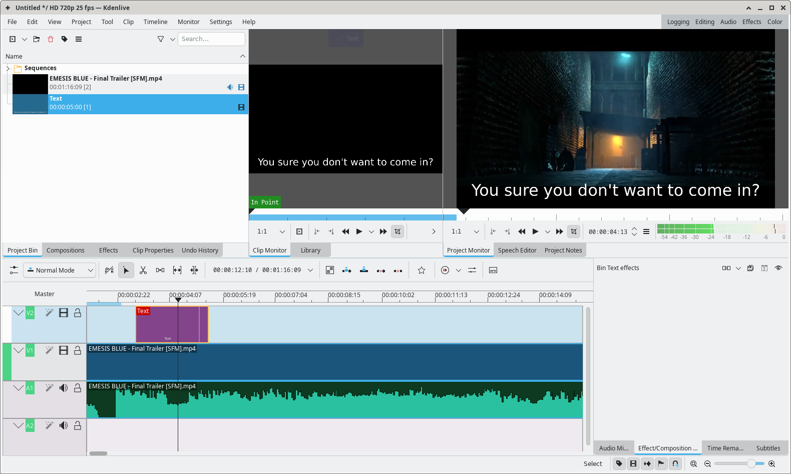Insert clip zone into timeline
791x474 pixels.
coord(347,270)
